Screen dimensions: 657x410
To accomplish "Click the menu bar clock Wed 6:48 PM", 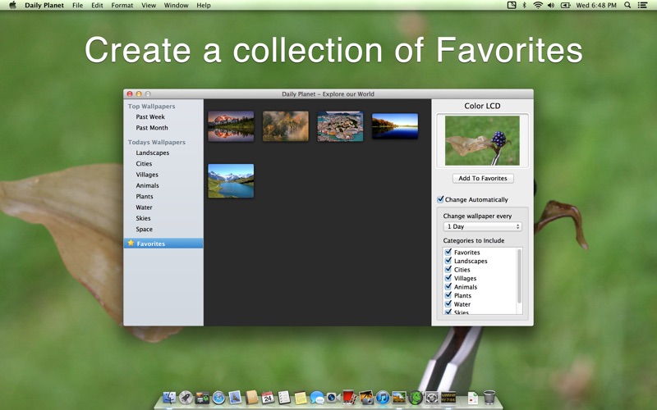I will [596, 5].
